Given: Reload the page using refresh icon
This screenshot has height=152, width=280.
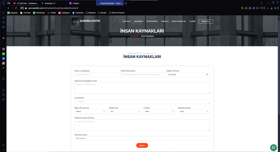Looking at the screenshot, I should tap(16, 8).
